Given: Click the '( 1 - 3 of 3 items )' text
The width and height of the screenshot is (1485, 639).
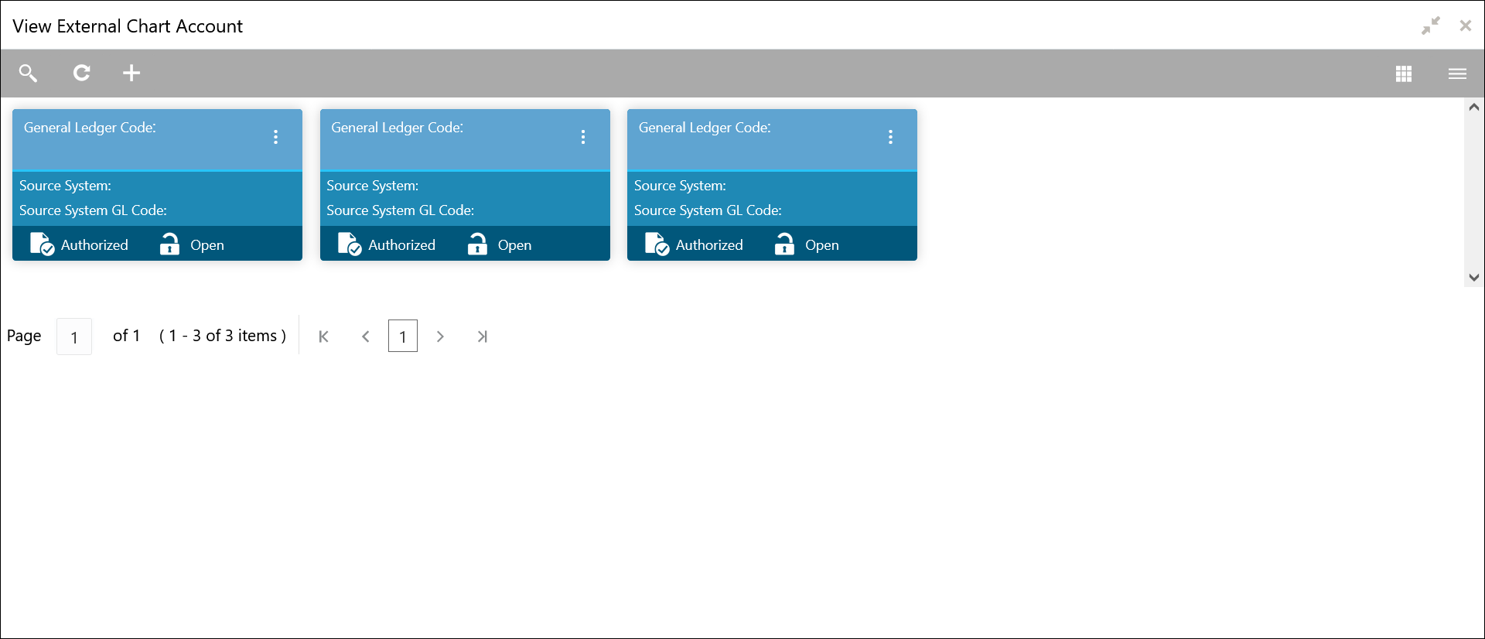Looking at the screenshot, I should (223, 336).
